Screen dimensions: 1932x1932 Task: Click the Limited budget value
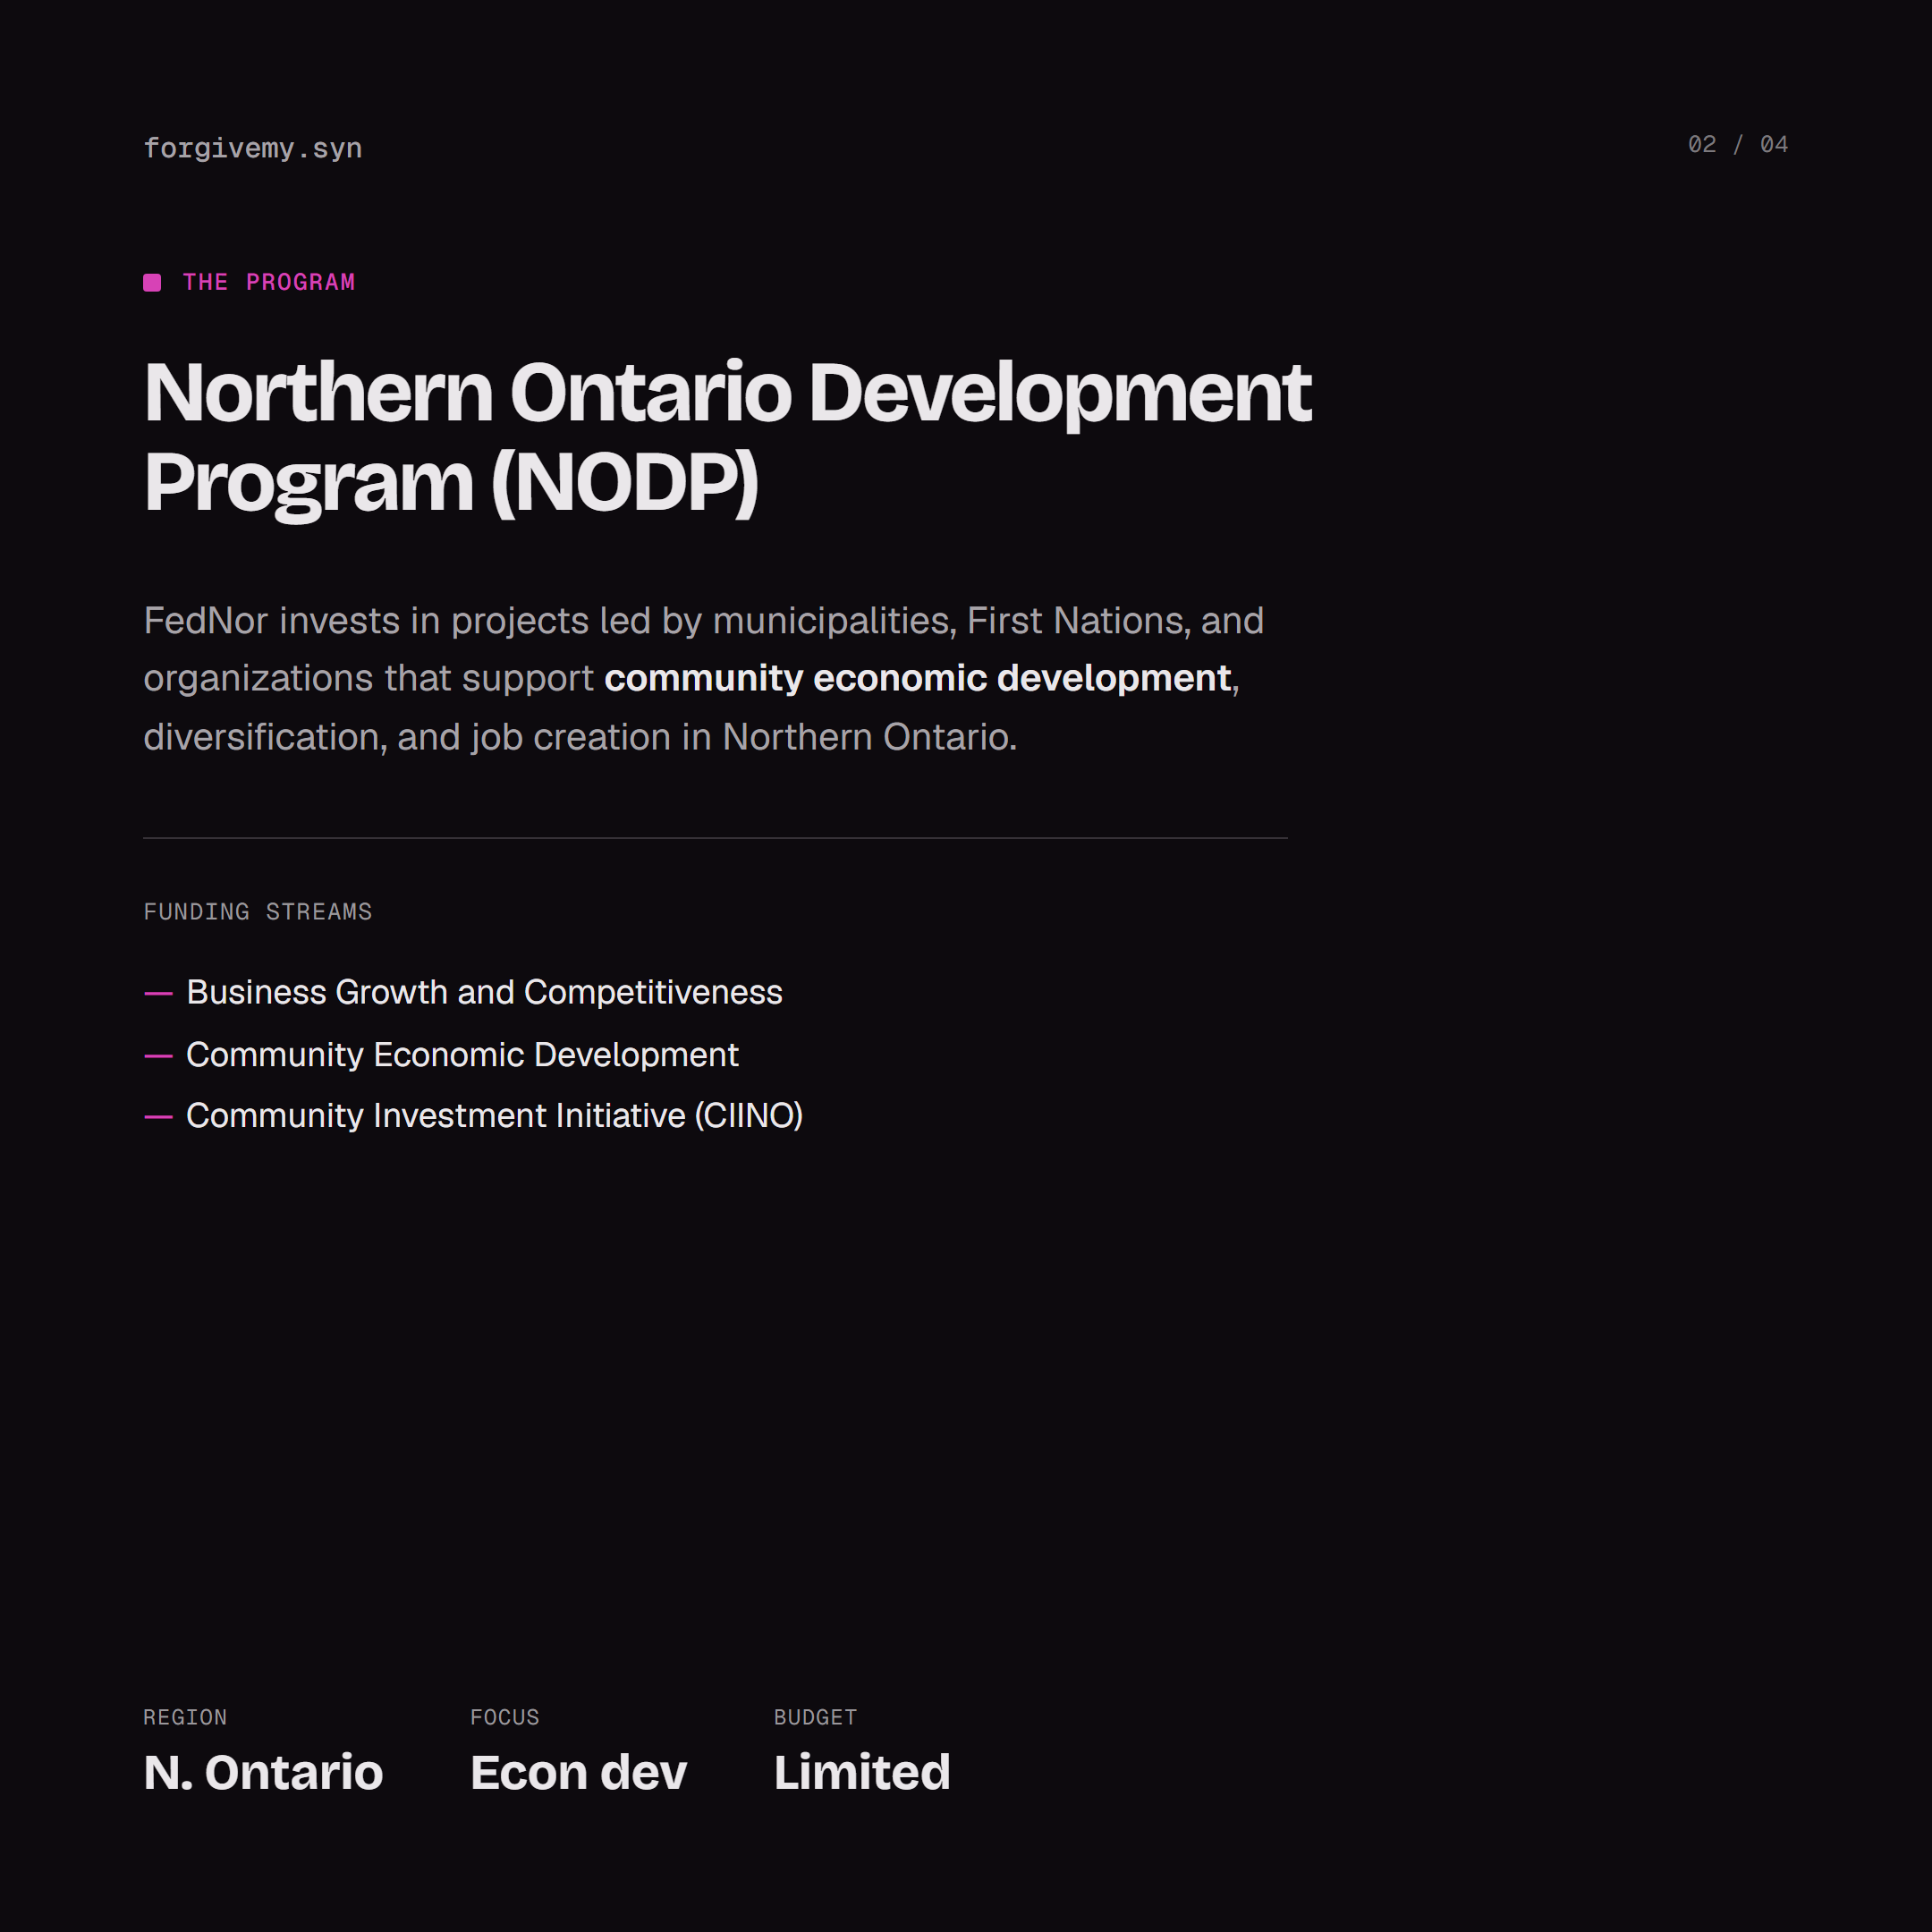pyautogui.click(x=862, y=1772)
